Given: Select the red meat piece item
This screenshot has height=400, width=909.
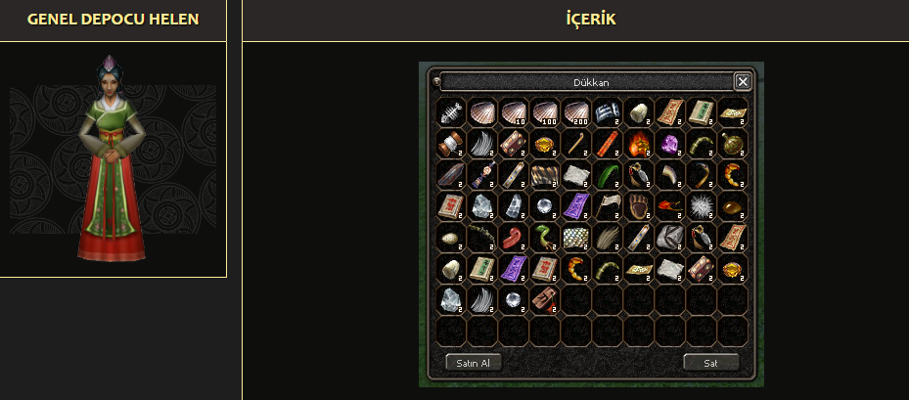Looking at the screenshot, I should tap(513, 238).
